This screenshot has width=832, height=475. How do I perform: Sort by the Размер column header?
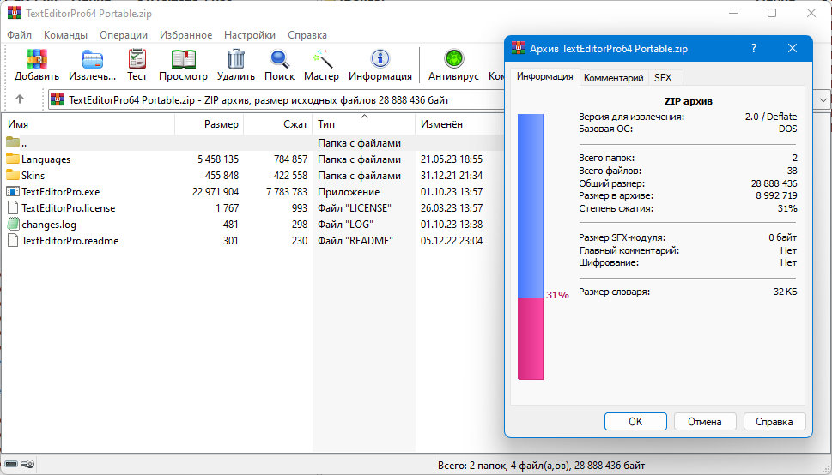tap(209, 124)
